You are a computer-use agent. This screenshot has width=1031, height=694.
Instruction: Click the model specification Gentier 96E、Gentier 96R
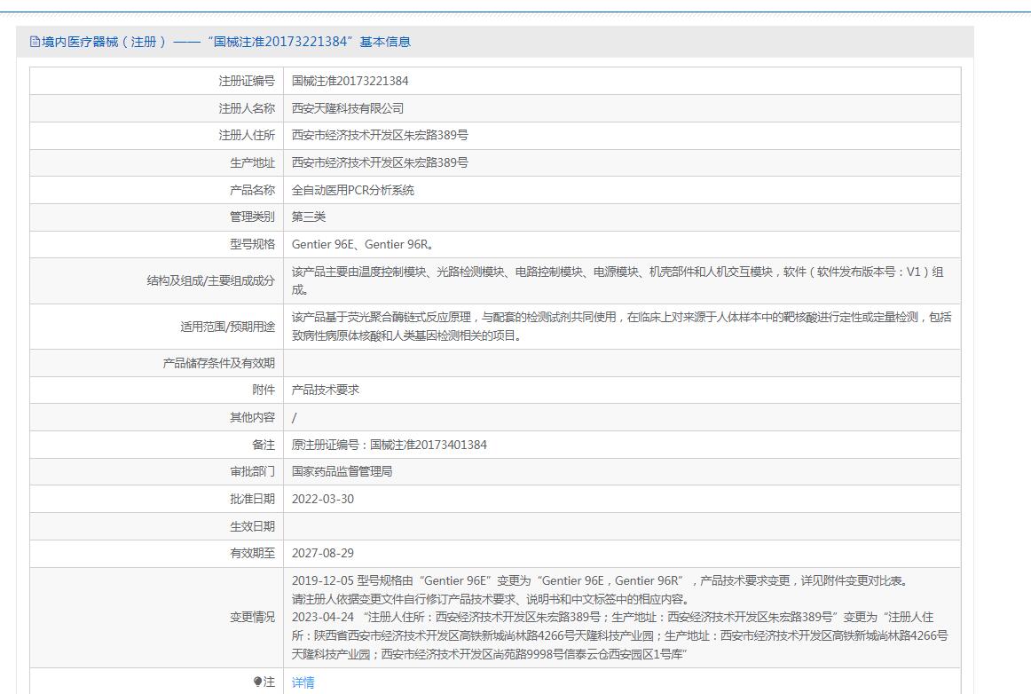click(362, 244)
